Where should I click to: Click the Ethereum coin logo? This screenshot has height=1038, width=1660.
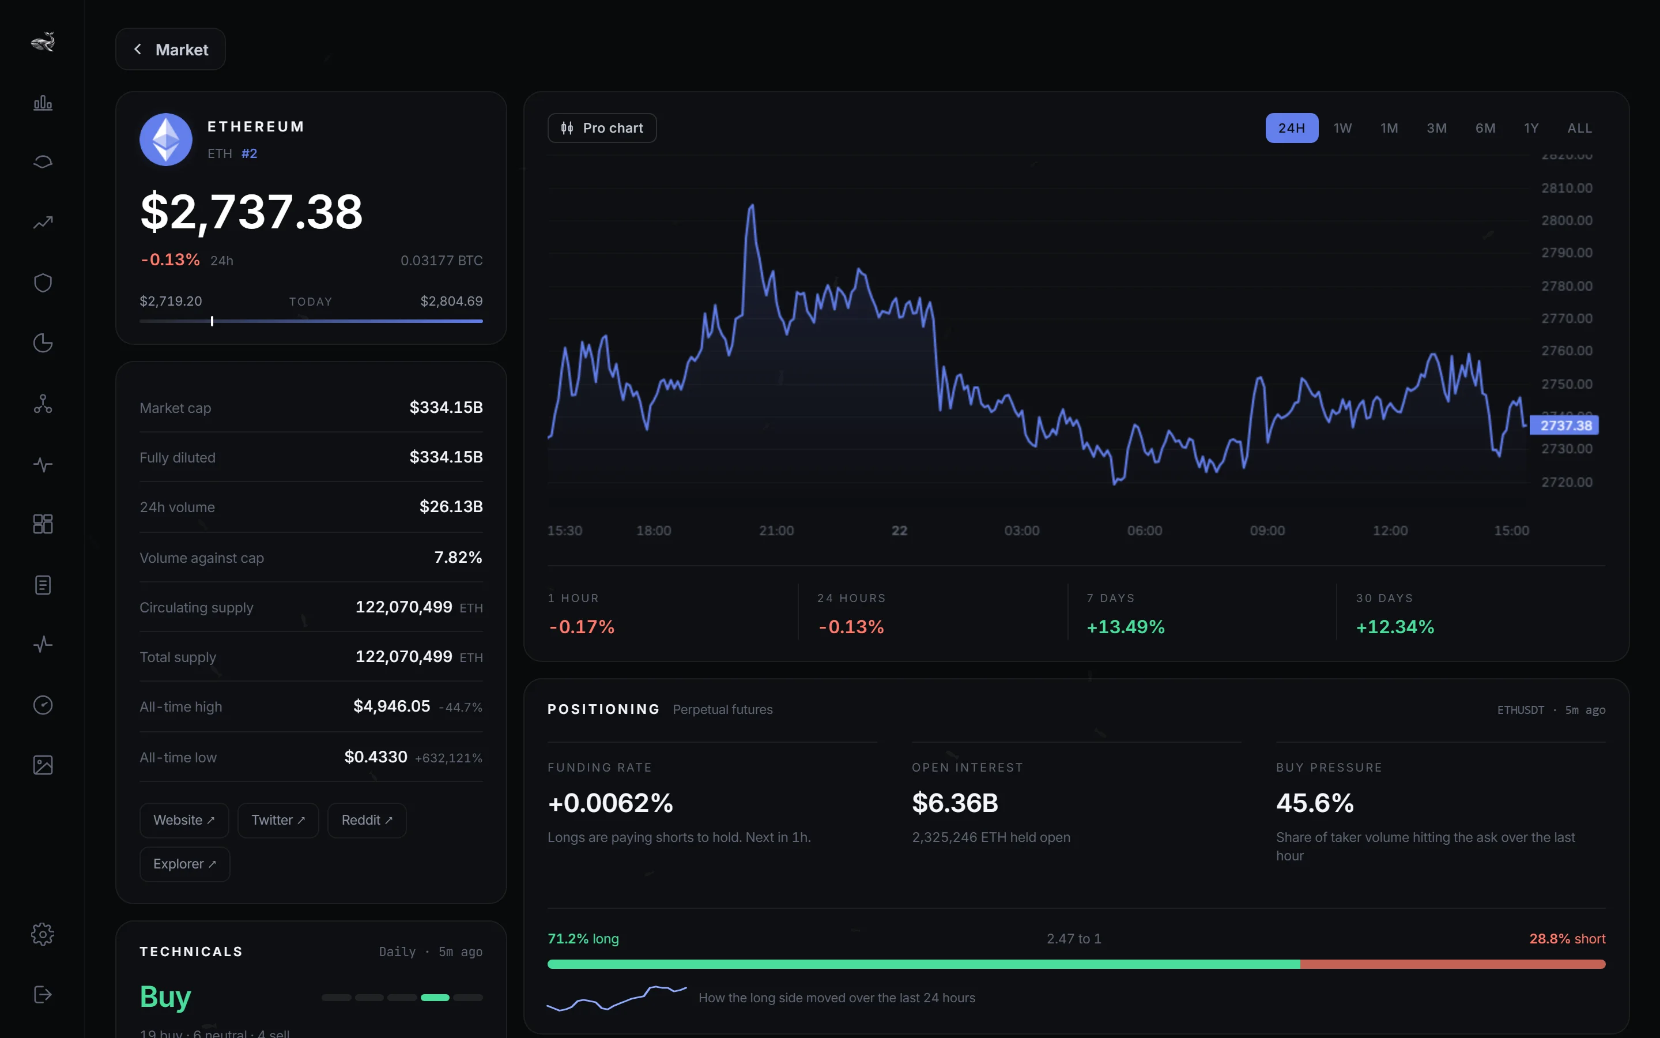[166, 140]
